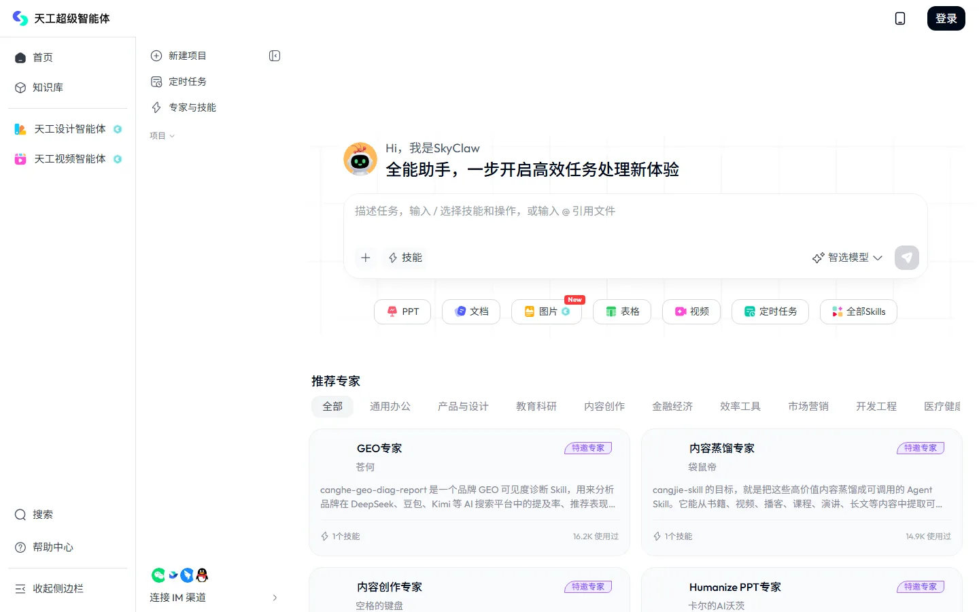979x612 pixels.
Task: Open the 技能 skills selector
Action: click(405, 258)
